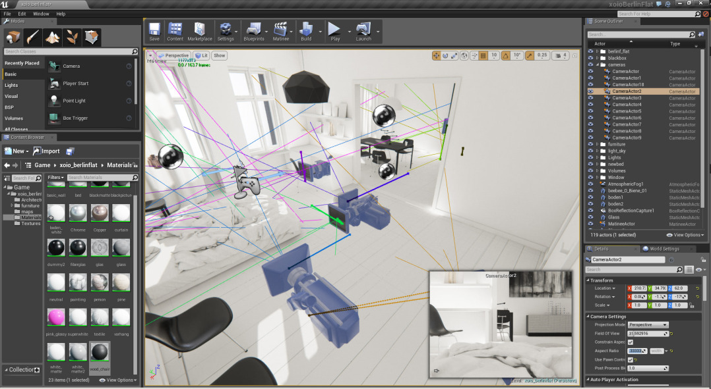Viewport: 711px width, 389px height.
Task: Open the Window menu
Action: coord(41,13)
